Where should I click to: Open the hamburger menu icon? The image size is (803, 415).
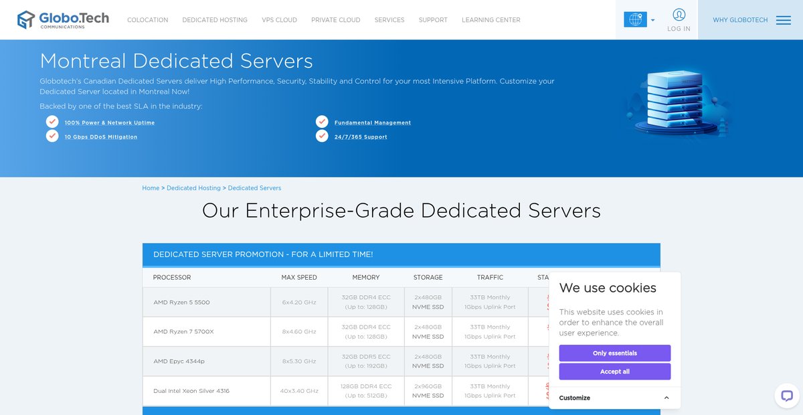(x=783, y=20)
